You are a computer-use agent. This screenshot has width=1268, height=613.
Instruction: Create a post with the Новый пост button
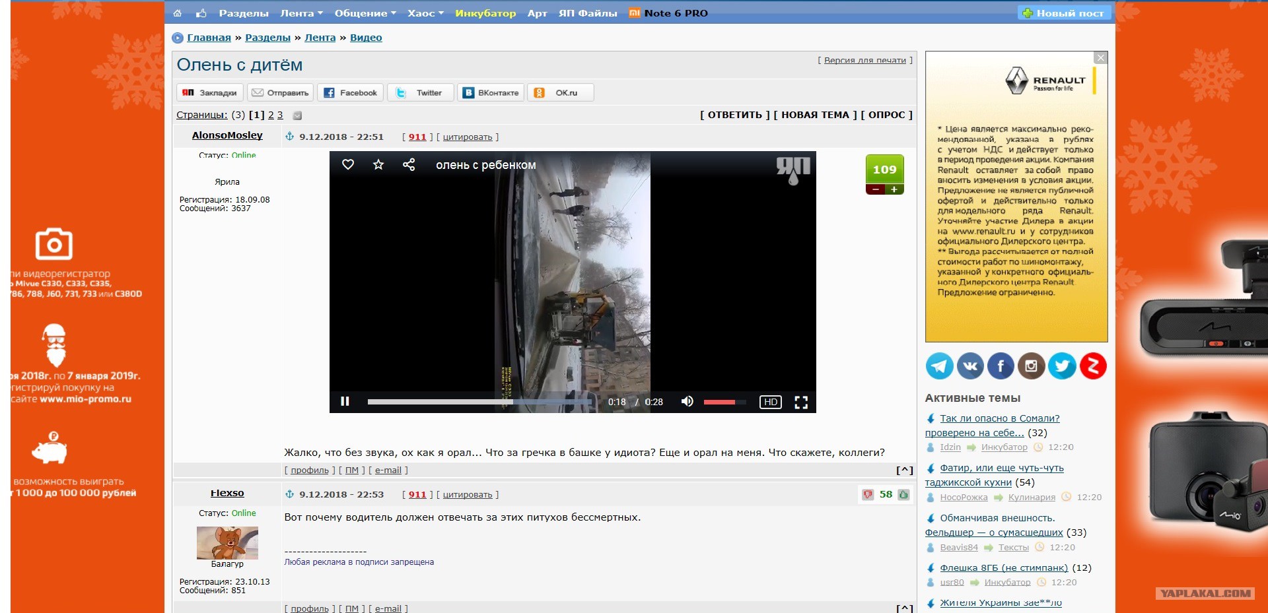click(x=1064, y=13)
